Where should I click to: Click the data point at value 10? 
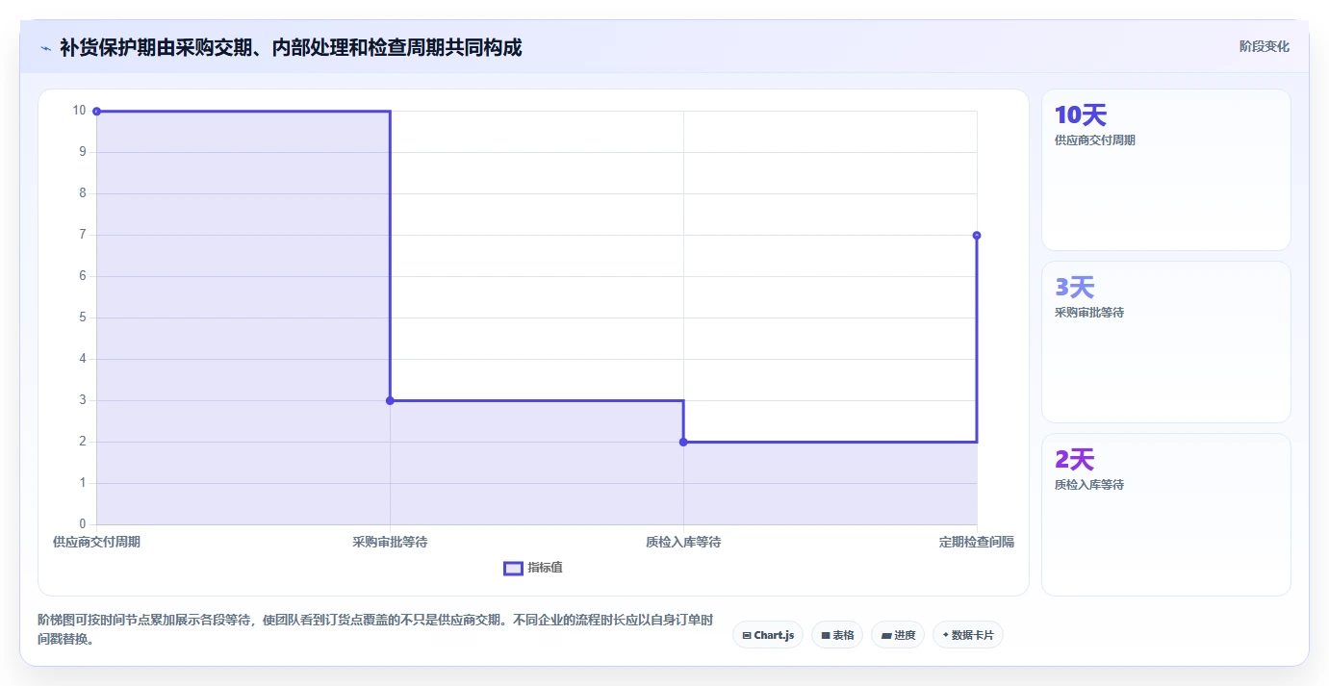[96, 112]
